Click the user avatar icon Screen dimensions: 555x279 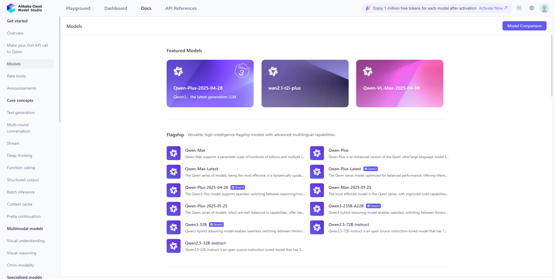pos(545,8)
